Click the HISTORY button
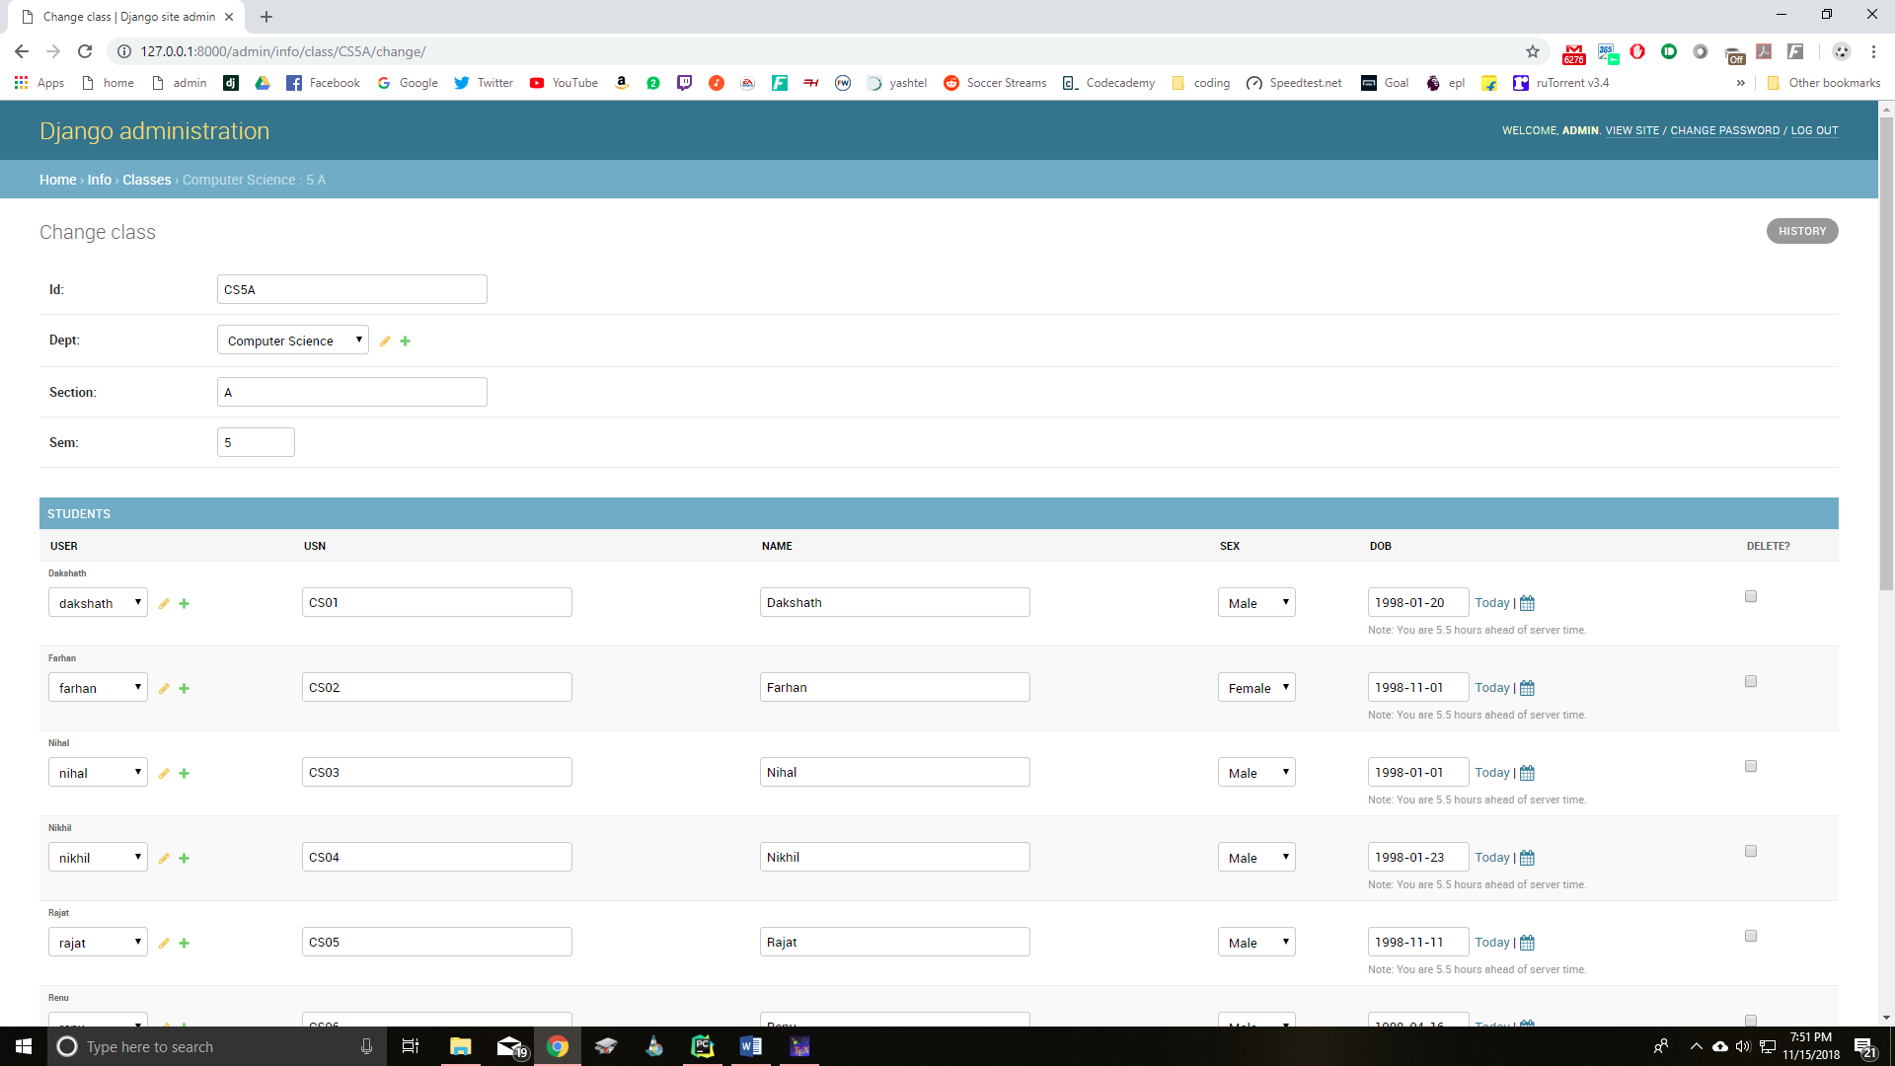1895x1066 pixels. click(x=1801, y=231)
